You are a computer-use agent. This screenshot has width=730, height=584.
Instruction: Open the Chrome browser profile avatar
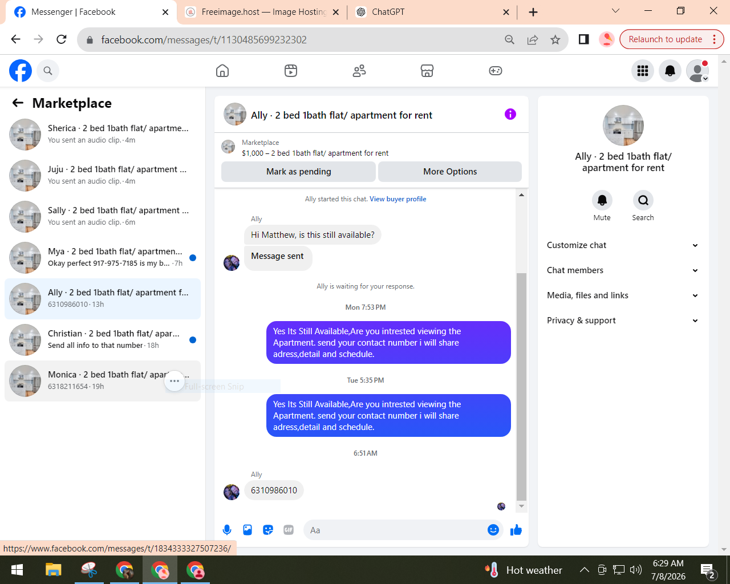click(x=606, y=39)
